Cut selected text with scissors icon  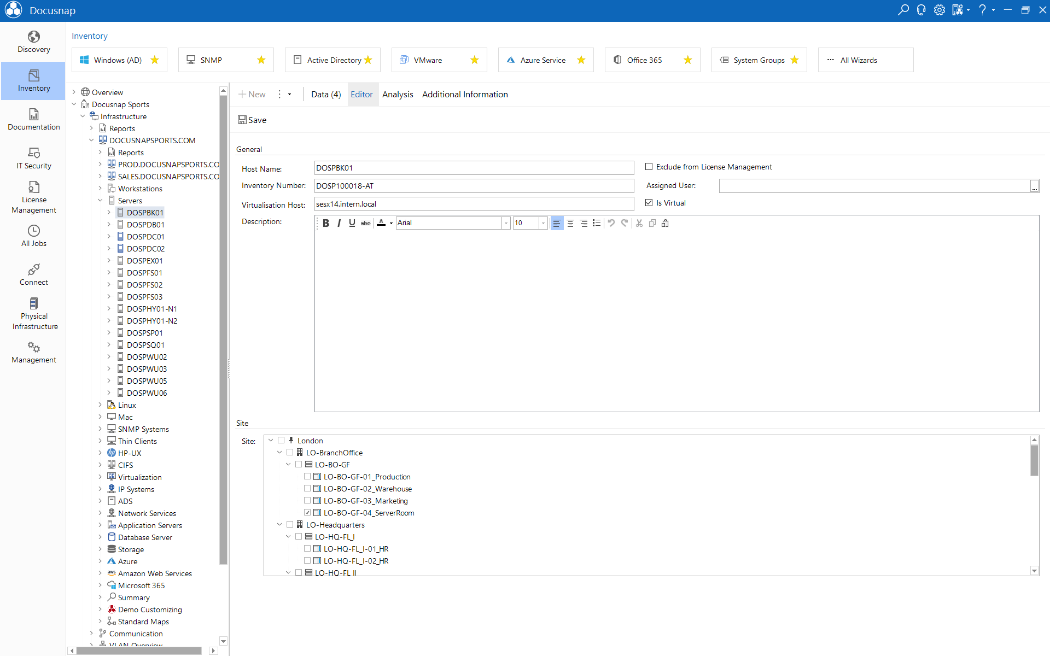tap(639, 223)
